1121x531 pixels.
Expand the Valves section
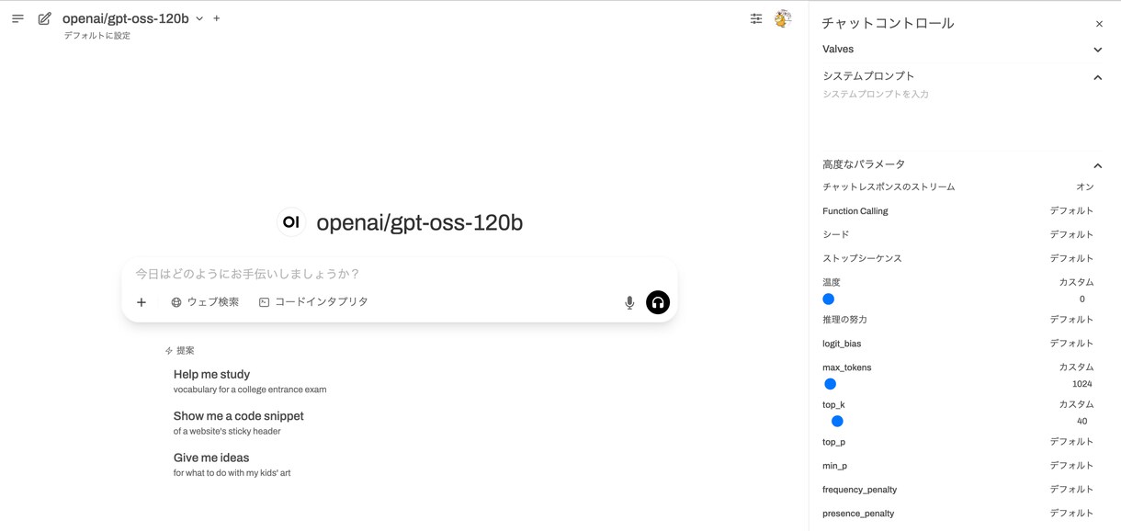(962, 50)
